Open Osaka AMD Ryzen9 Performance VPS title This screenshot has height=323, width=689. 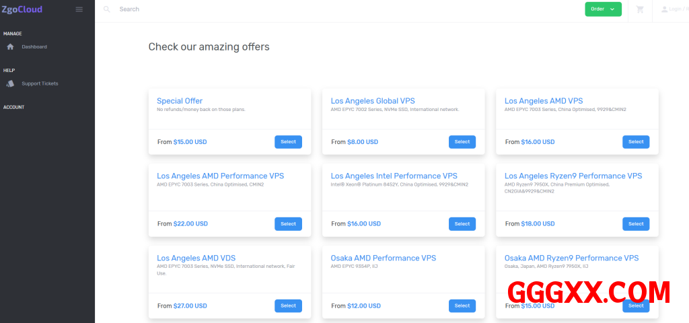(x=571, y=258)
